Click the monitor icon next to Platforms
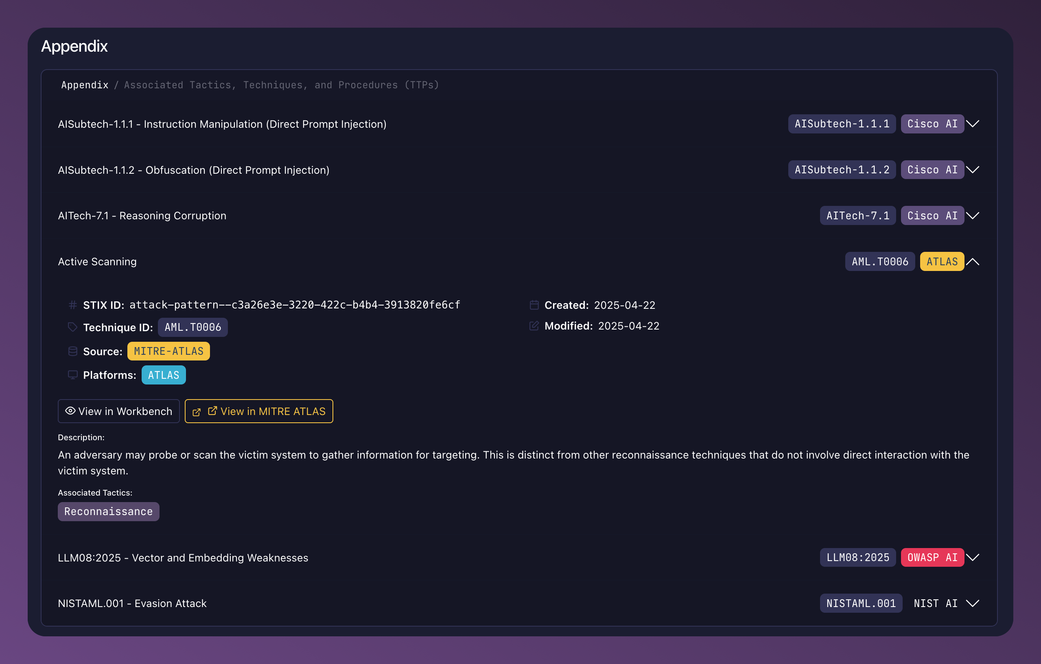This screenshot has height=664, width=1041. pyautogui.click(x=72, y=375)
